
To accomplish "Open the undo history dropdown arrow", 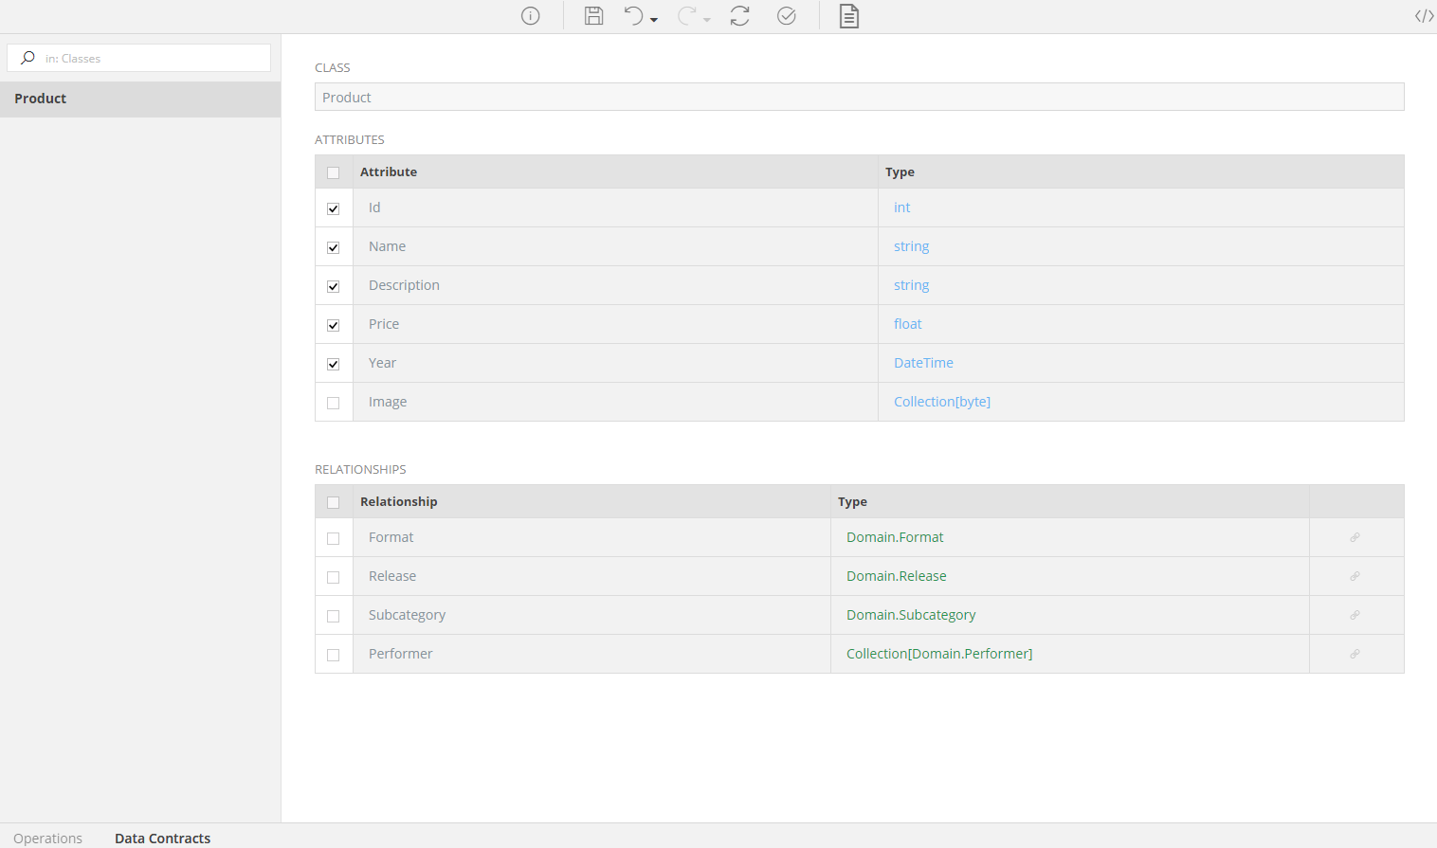I will [x=654, y=20].
